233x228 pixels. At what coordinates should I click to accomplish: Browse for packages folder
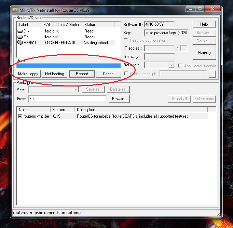point(120,99)
